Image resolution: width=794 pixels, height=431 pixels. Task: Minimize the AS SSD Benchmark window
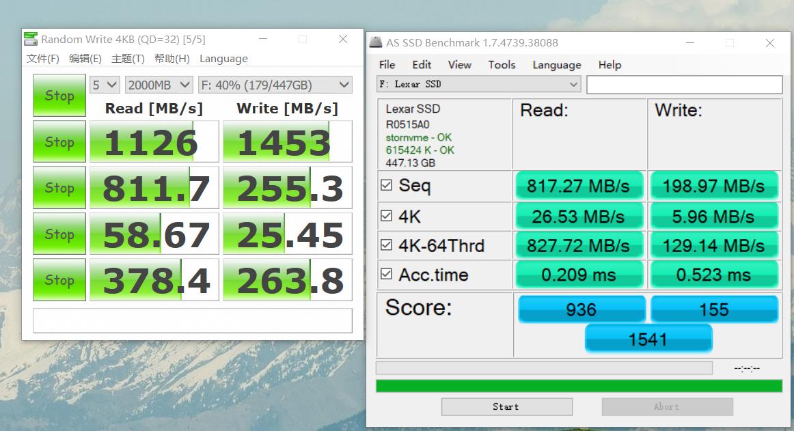pyautogui.click(x=689, y=43)
